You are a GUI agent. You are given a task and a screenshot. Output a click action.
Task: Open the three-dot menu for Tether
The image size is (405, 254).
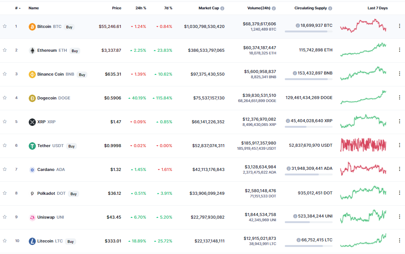399,145
